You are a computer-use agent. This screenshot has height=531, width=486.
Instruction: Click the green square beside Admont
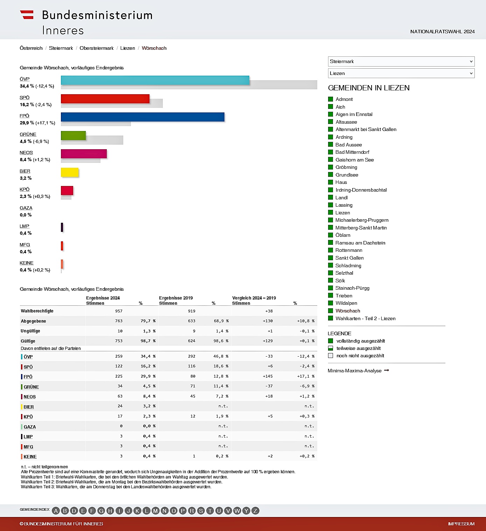(x=331, y=99)
